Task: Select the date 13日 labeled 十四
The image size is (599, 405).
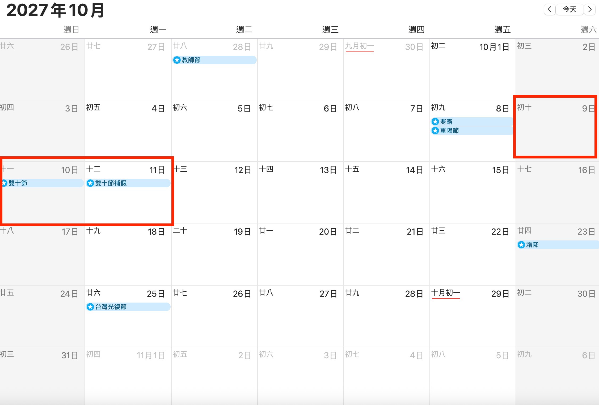Action: [x=328, y=170]
